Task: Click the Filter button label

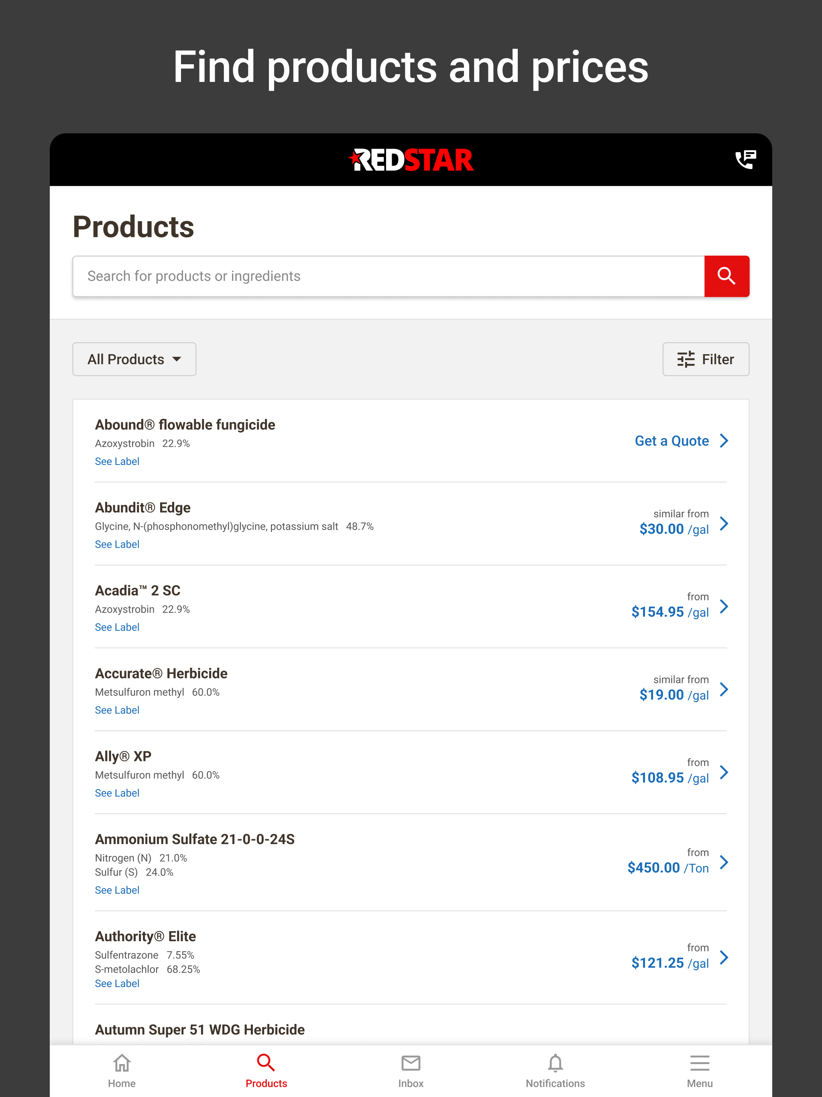Action: pyautogui.click(x=718, y=359)
